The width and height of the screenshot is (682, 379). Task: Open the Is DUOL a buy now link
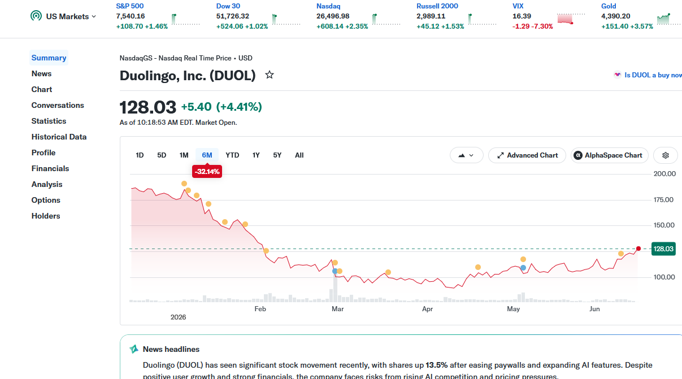[x=653, y=75]
